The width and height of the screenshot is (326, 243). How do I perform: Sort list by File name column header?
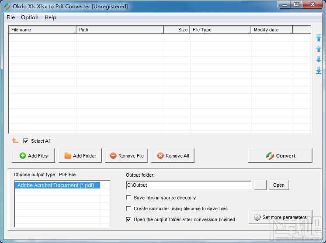click(42, 30)
